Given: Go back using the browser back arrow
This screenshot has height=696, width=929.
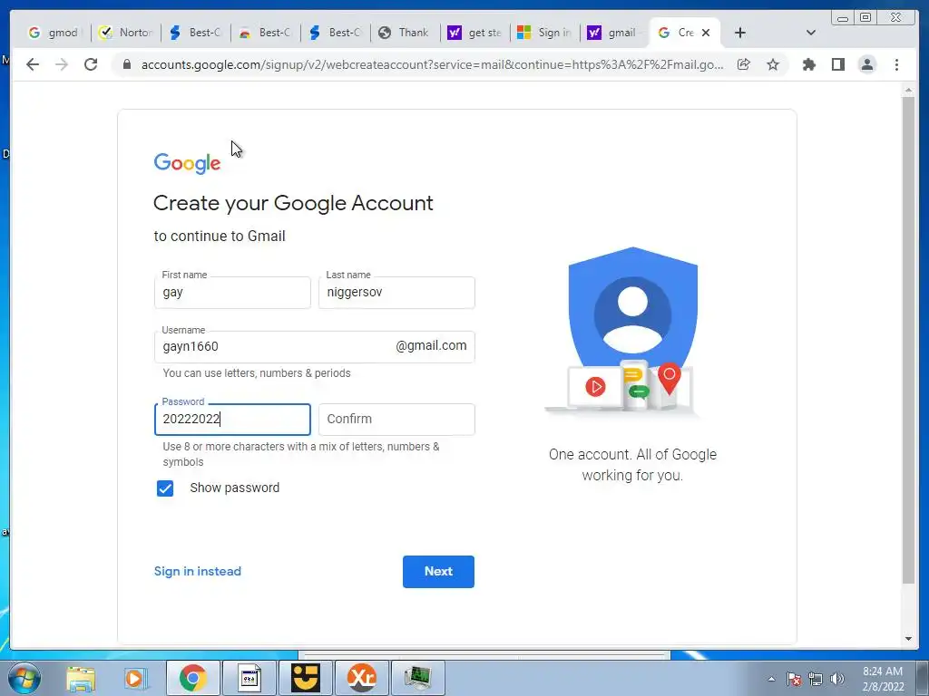Looking at the screenshot, I should 33,64.
